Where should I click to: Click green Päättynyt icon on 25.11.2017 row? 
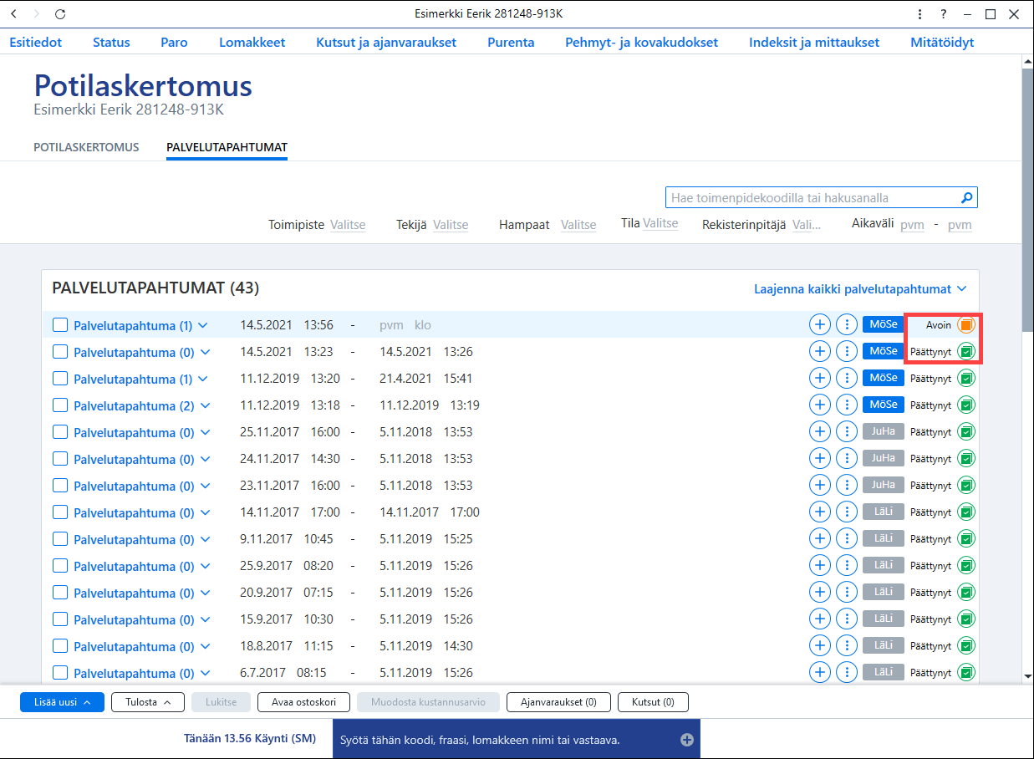[x=966, y=431]
